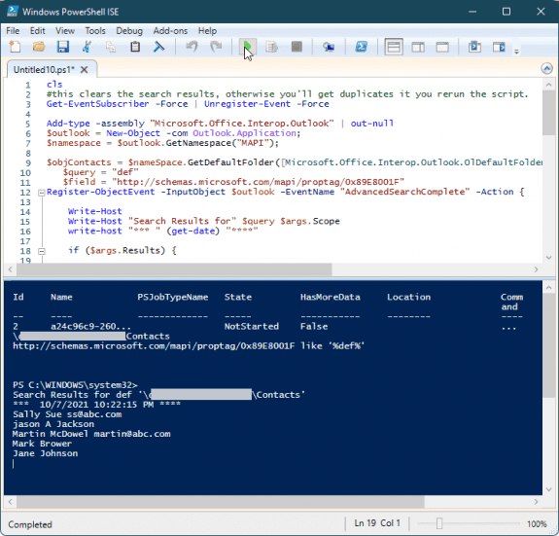This screenshot has height=536, width=559.
Task: Open the Help menu
Action: (x=207, y=31)
